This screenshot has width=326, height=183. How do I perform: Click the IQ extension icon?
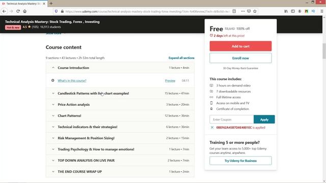(313, 11)
